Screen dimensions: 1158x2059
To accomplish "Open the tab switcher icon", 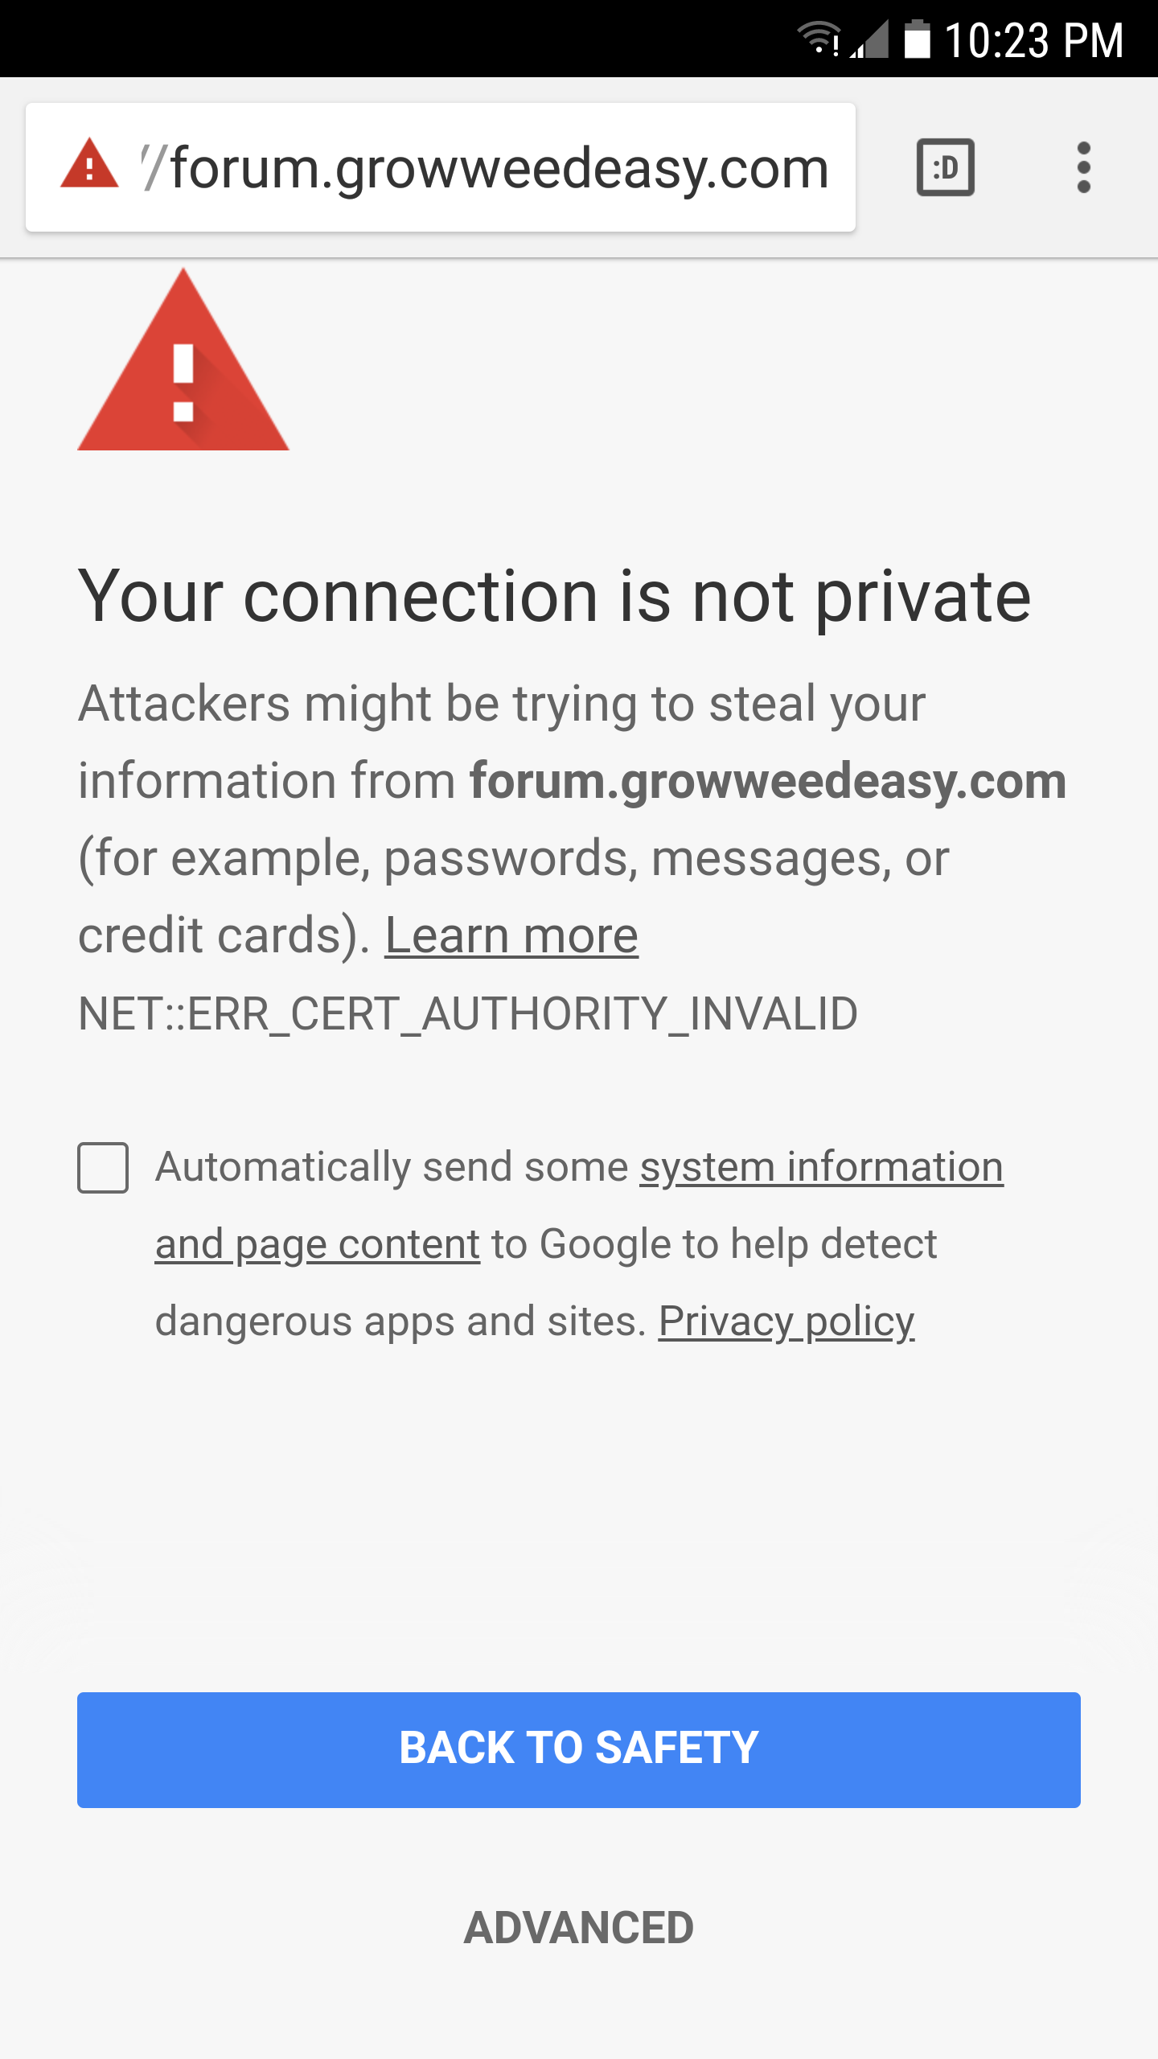I will 946,167.
